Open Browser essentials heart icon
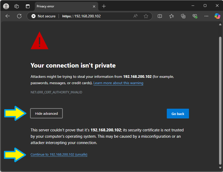Image resolution: width=223 pixels, height=172 pixels. click(x=195, y=16)
